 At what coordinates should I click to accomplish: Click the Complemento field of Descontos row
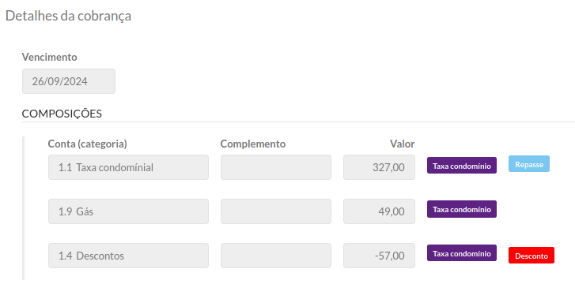(x=276, y=256)
